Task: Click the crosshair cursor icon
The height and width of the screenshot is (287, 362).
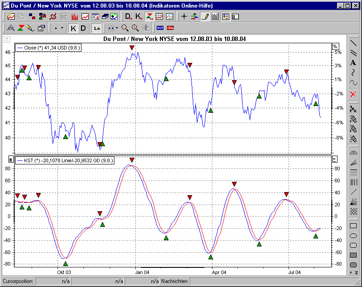Action: (184, 16)
